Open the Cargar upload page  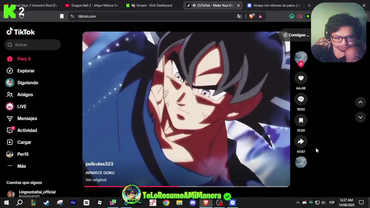[x=19, y=142]
